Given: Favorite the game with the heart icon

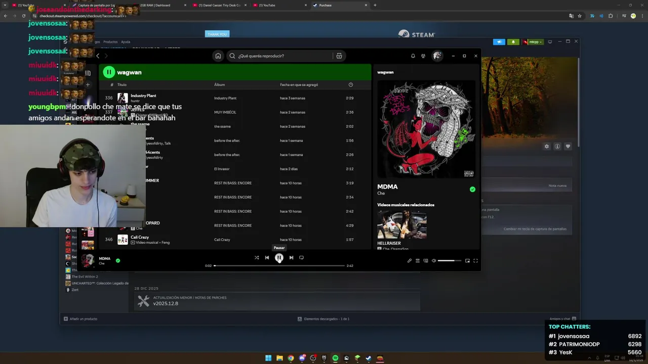Looking at the screenshot, I should pyautogui.click(x=568, y=147).
